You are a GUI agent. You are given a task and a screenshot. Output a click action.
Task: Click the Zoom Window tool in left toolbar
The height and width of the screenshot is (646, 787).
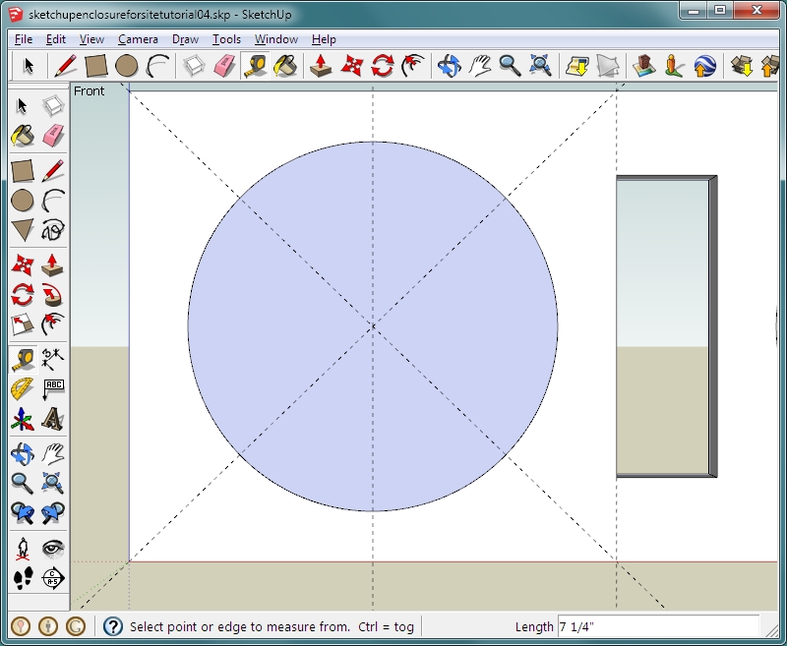click(53, 483)
